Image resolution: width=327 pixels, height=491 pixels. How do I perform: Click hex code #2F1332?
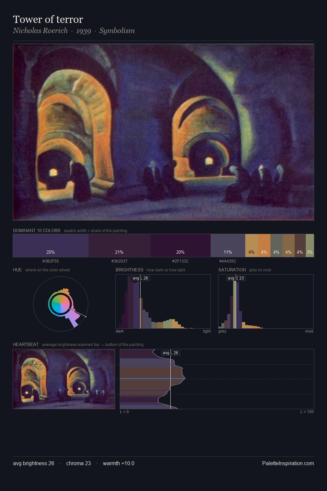click(x=180, y=261)
